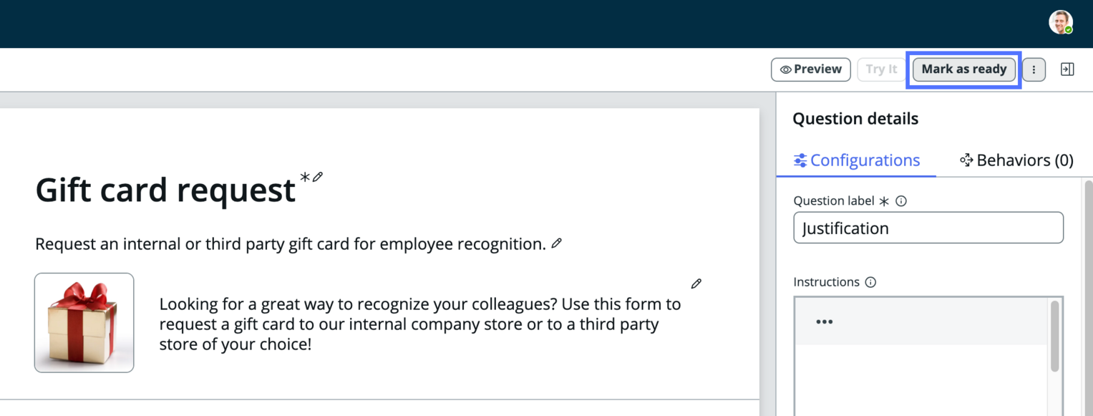
Task: Click the Configurations sliders icon
Action: [800, 160]
